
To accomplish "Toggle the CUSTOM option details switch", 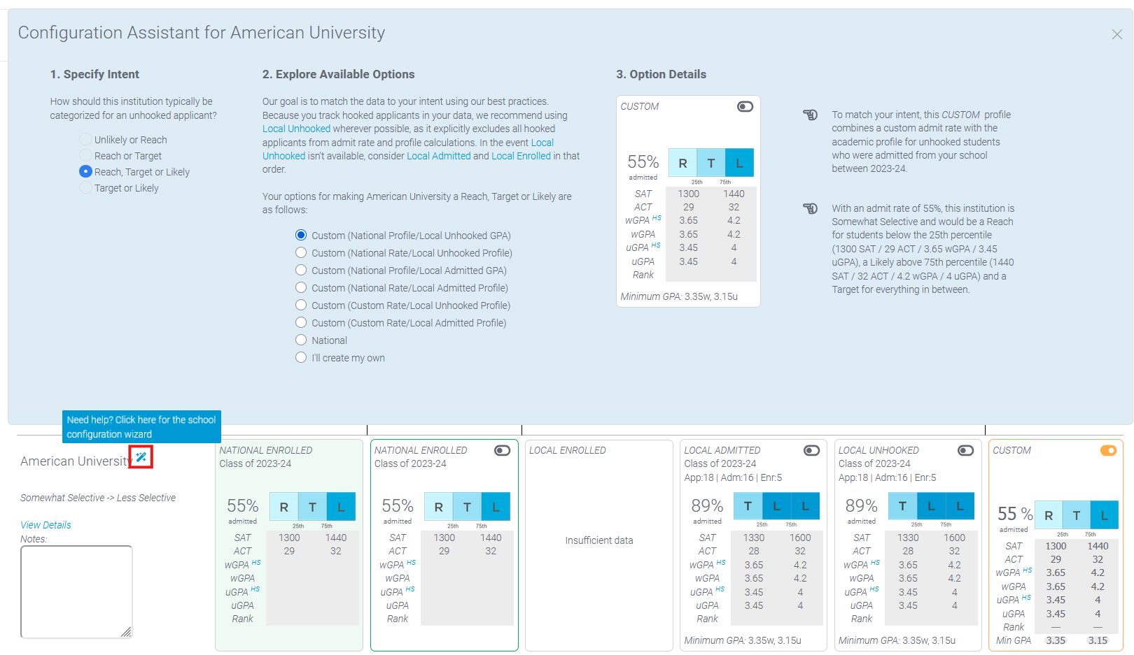I will click(745, 106).
